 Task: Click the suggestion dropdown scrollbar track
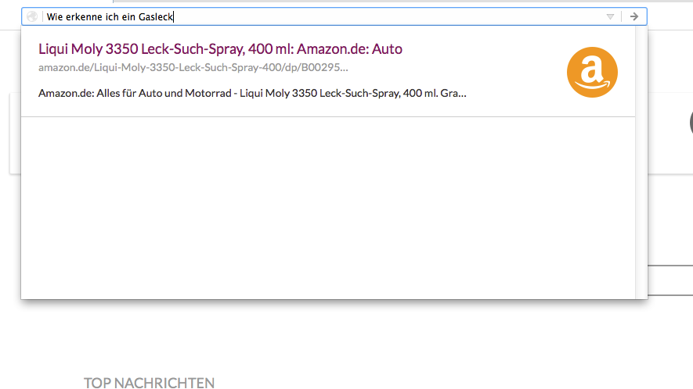(641, 162)
